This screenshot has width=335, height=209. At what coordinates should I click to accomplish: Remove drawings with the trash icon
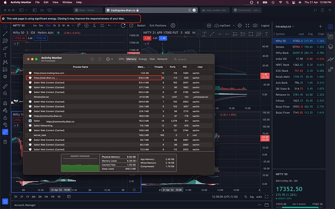pos(5,142)
